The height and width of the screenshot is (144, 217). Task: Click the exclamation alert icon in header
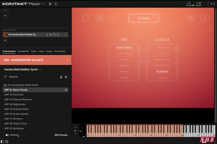(208, 4)
